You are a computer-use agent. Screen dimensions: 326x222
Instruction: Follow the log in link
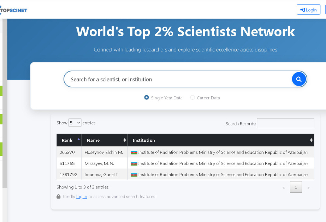point(82,197)
